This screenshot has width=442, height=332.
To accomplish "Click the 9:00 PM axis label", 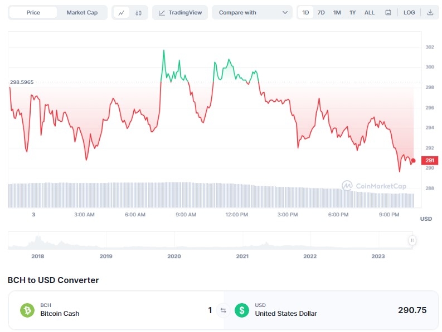I will (x=389, y=215).
